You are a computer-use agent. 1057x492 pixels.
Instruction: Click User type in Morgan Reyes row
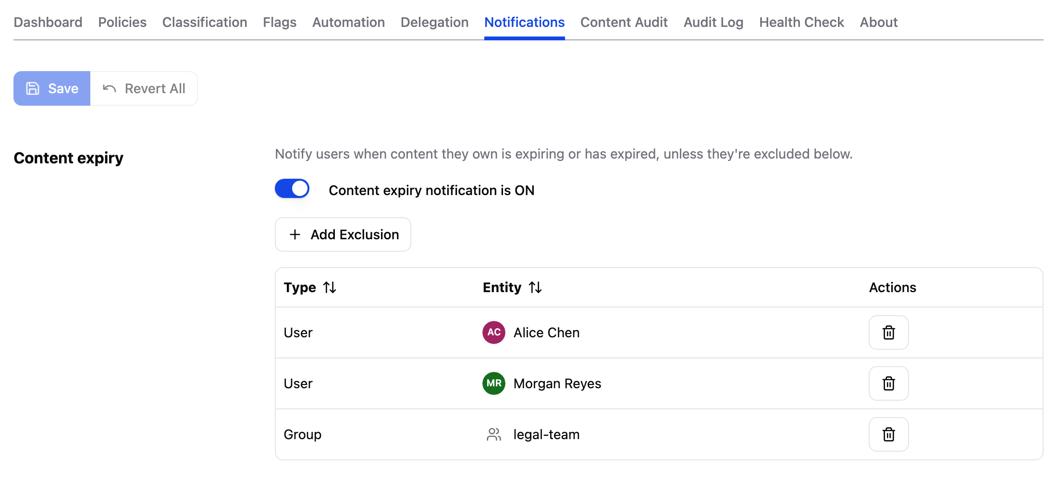click(x=298, y=383)
